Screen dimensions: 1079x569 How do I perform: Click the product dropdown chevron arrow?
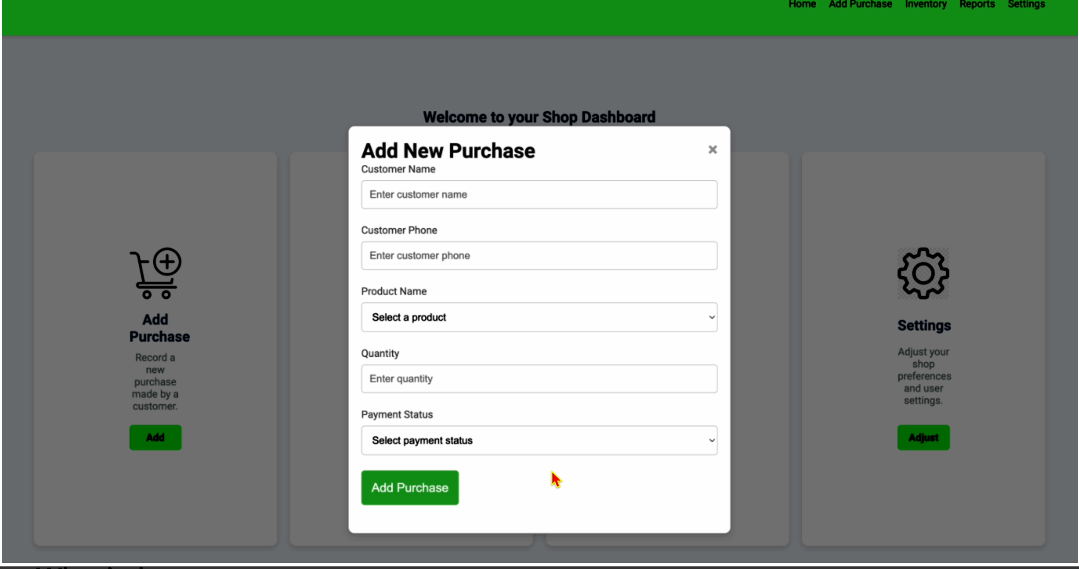[x=711, y=317]
